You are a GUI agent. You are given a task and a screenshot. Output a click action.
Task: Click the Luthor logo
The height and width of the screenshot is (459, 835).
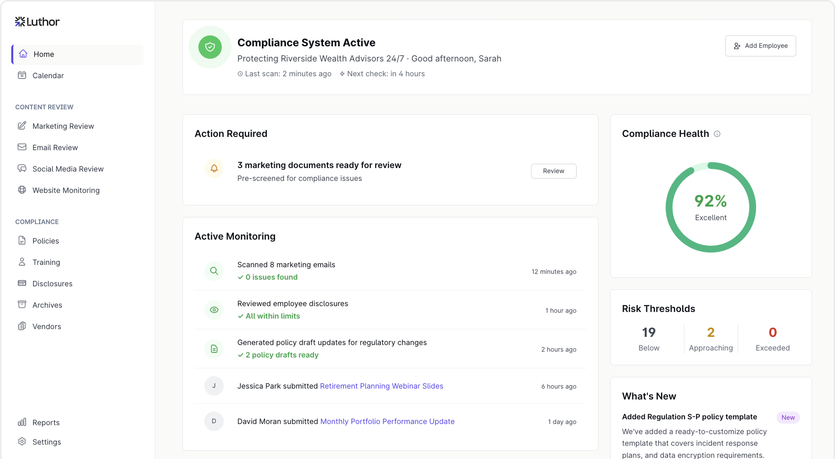pos(37,22)
